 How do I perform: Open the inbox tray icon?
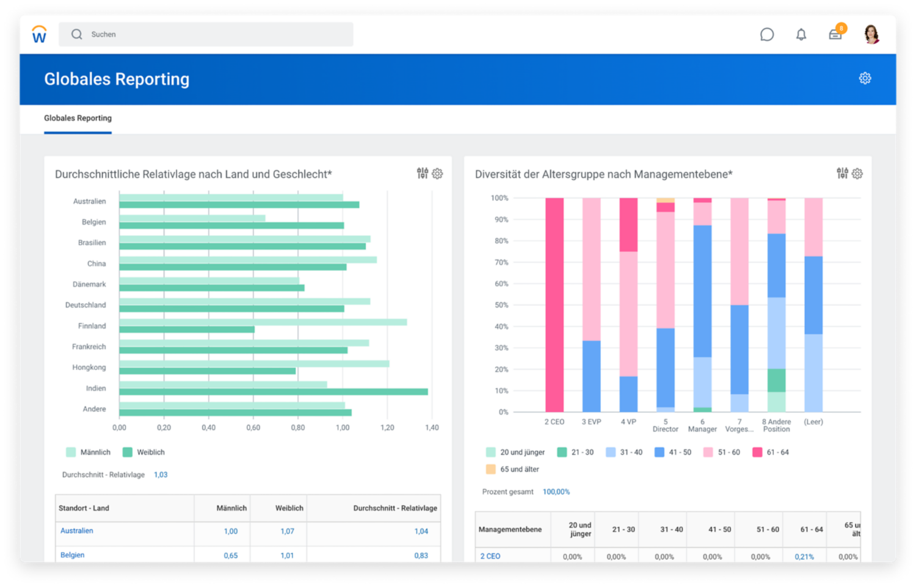pyautogui.click(x=835, y=35)
